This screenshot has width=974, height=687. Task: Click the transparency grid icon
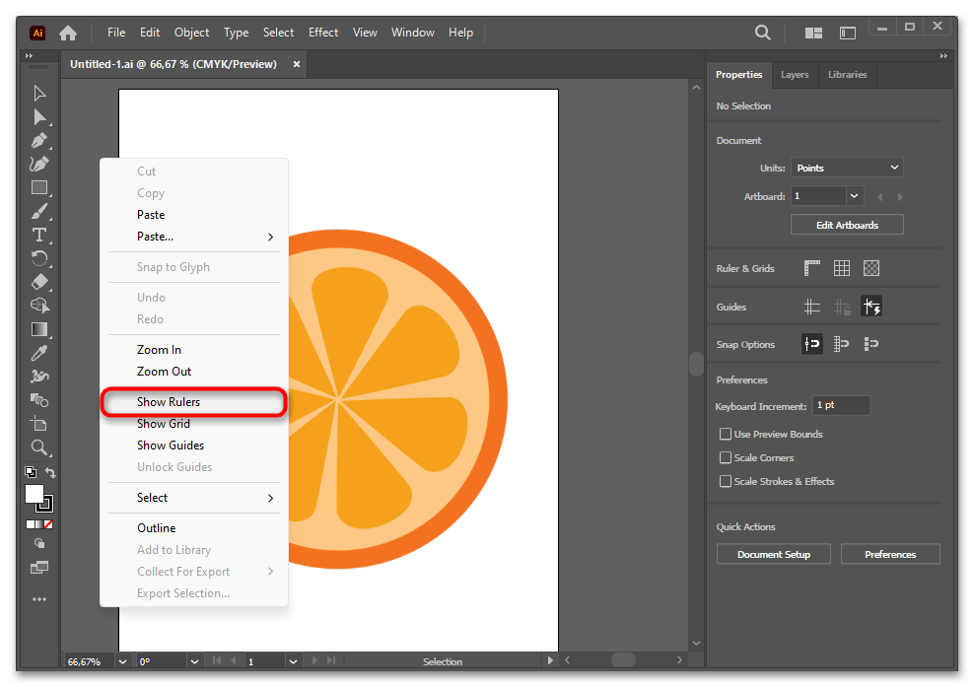pos(871,268)
